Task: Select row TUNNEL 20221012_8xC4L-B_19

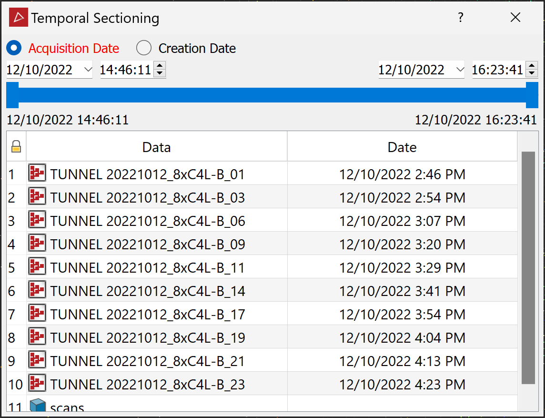Action: pyautogui.click(x=148, y=337)
